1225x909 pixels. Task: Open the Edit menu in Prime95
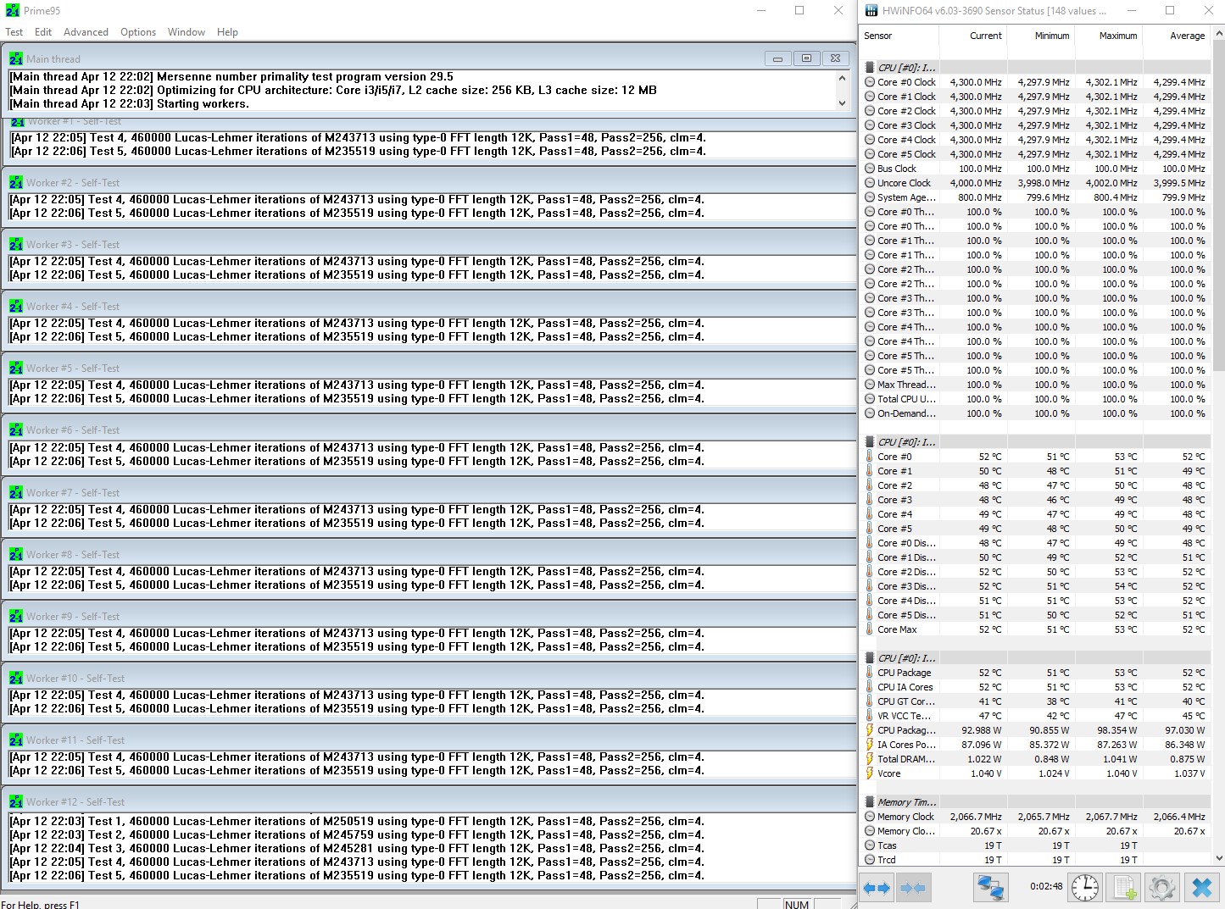coord(43,32)
